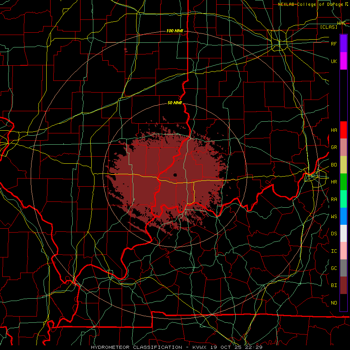Select the light pink IC legend swatch

[343, 251]
